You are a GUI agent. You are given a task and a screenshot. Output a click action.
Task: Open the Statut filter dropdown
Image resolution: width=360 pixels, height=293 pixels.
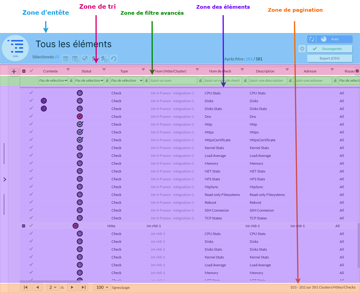coord(89,81)
